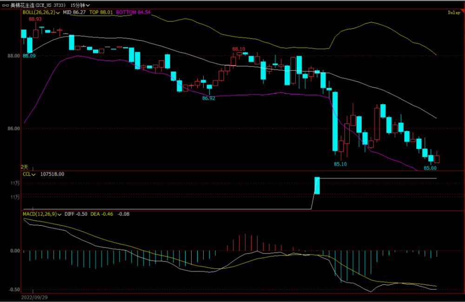Image resolution: width=465 pixels, height=302 pixels.
Task: Click the 美棉花主连 contract title
Action: (x=23, y=5)
